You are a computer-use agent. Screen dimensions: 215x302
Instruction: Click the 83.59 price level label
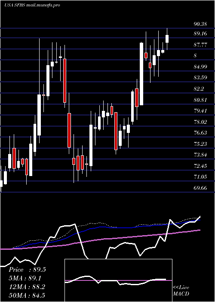(x=200, y=78)
